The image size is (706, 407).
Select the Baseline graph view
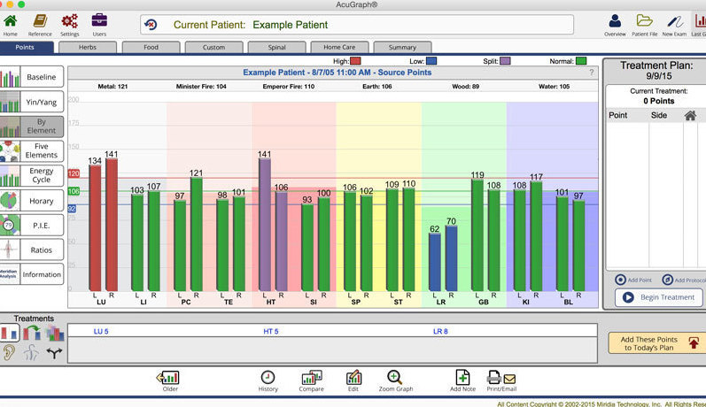click(33, 77)
